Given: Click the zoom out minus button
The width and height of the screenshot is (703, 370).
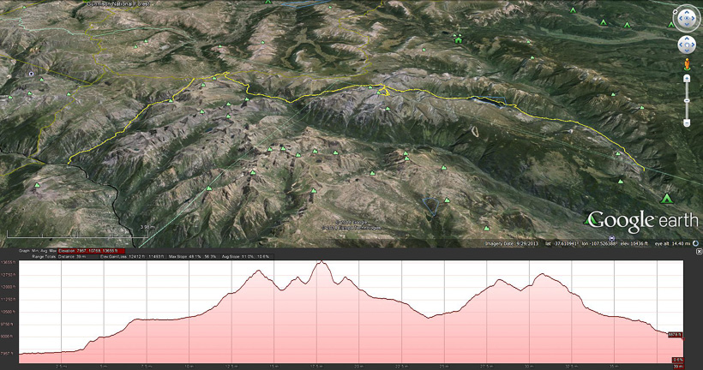Looking at the screenshot, I should tap(687, 123).
